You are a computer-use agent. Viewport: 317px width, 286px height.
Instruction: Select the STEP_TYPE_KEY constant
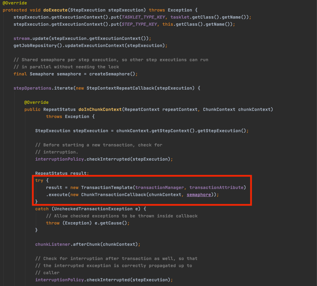(139, 24)
